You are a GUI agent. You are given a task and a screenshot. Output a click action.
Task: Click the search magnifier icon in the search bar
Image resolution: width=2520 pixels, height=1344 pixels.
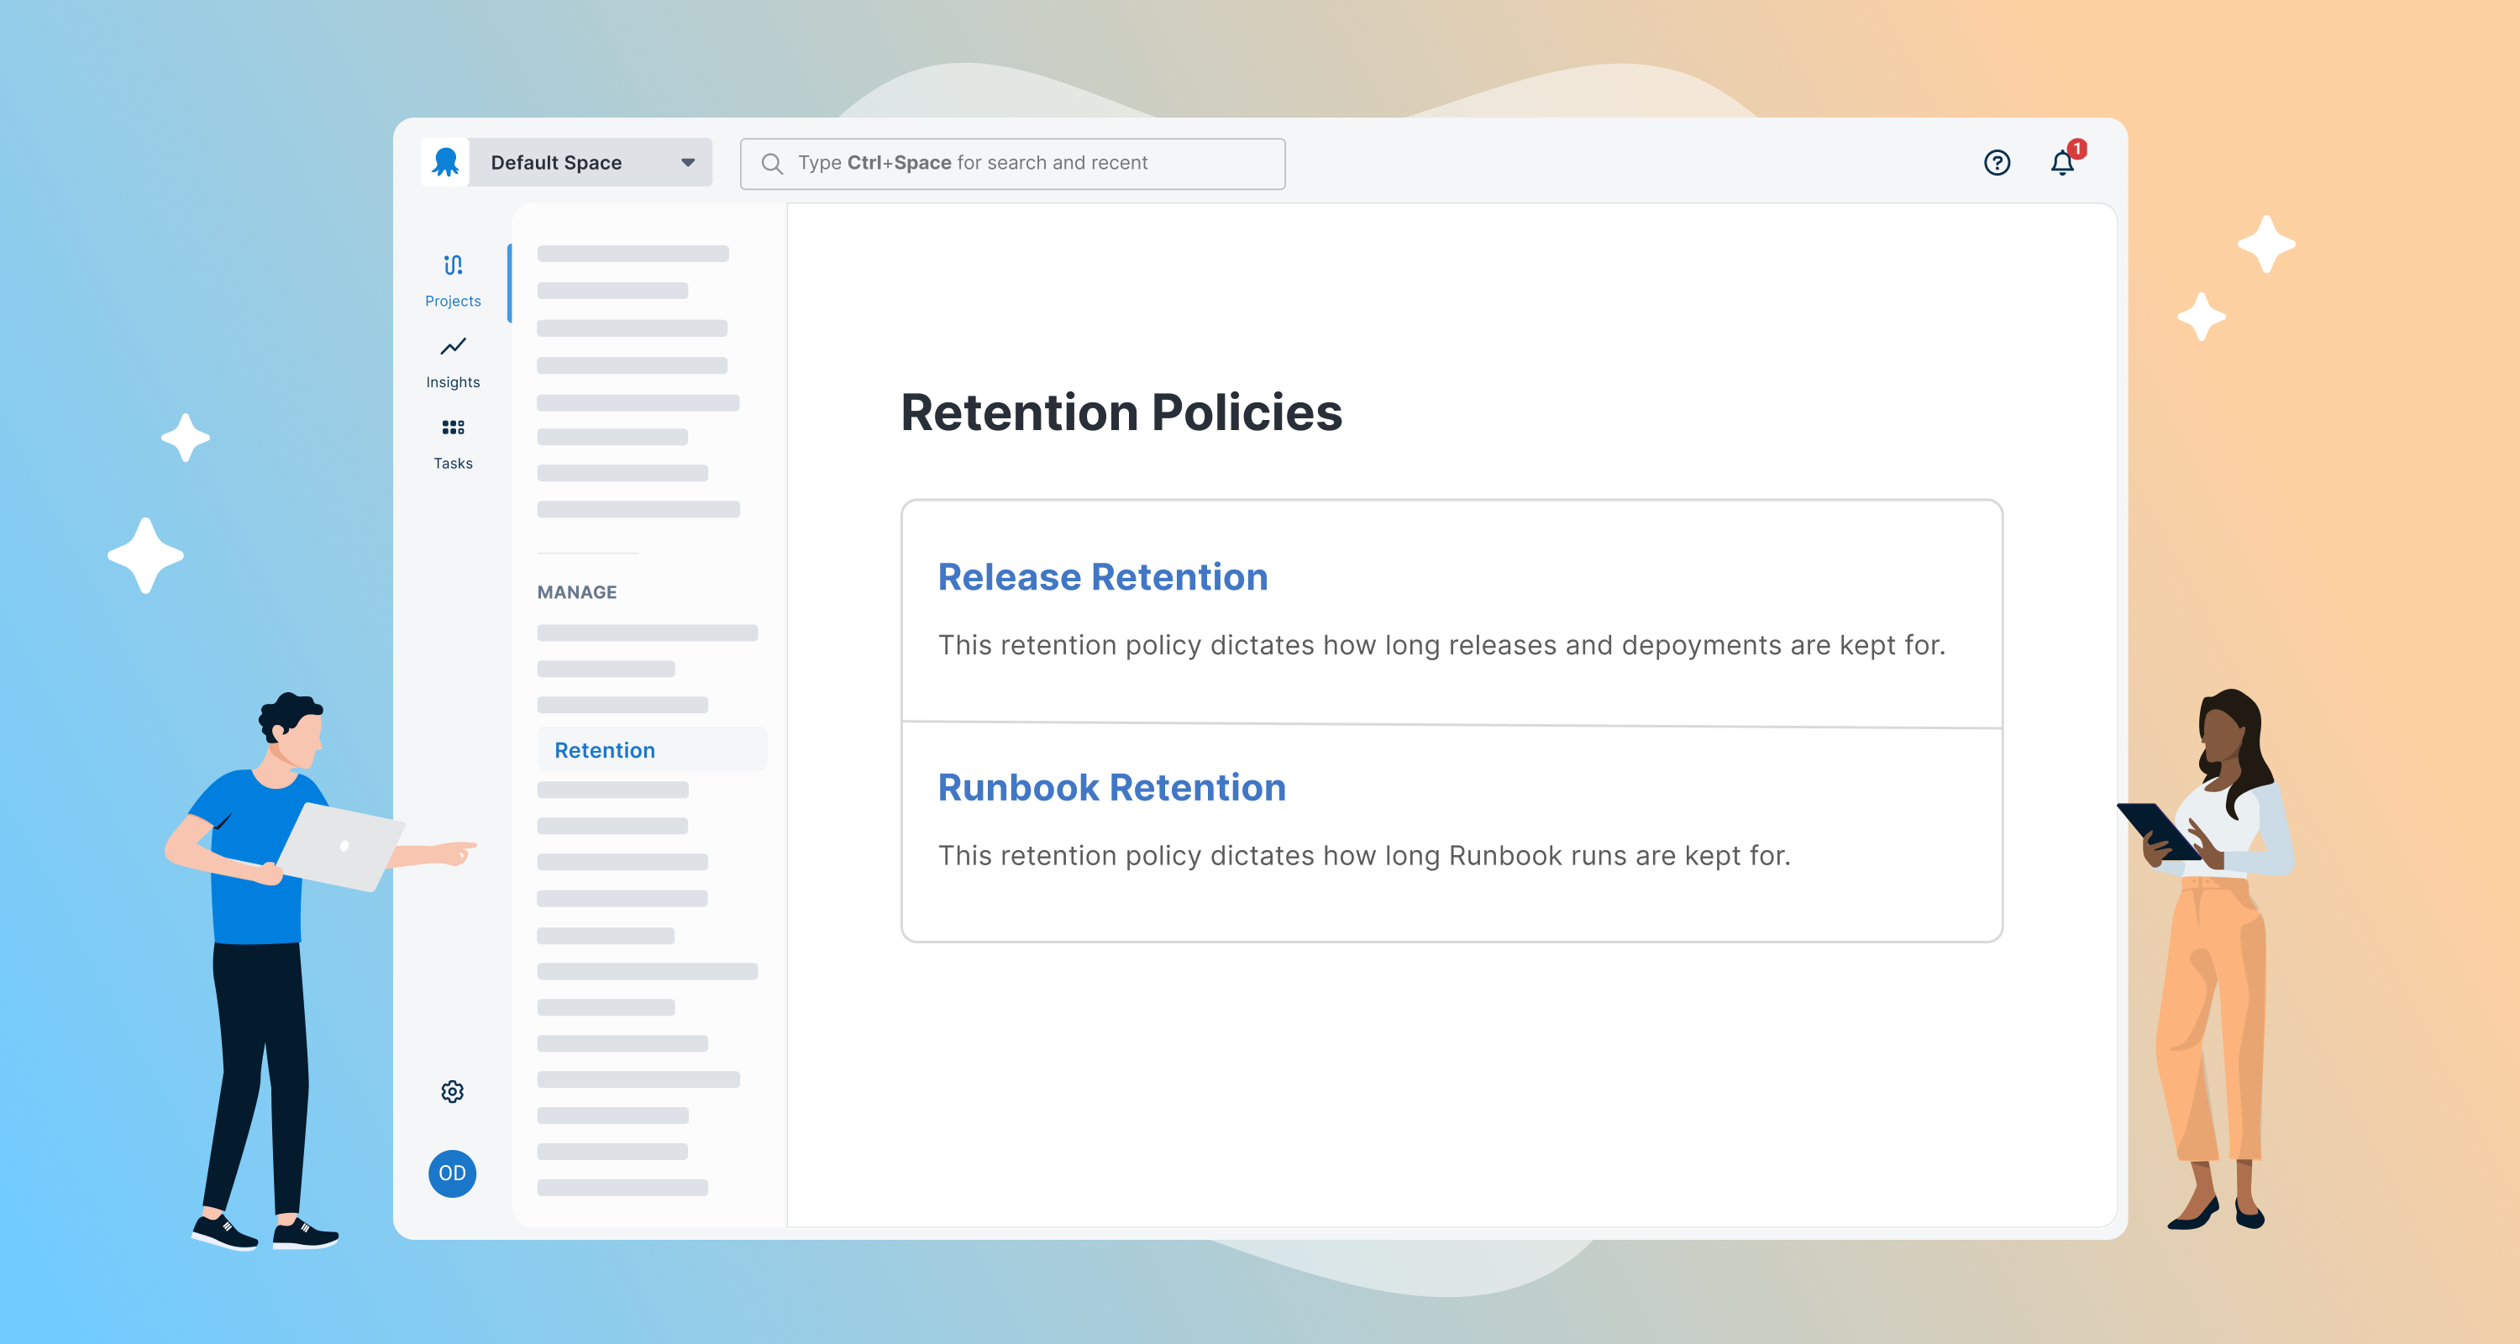(773, 162)
